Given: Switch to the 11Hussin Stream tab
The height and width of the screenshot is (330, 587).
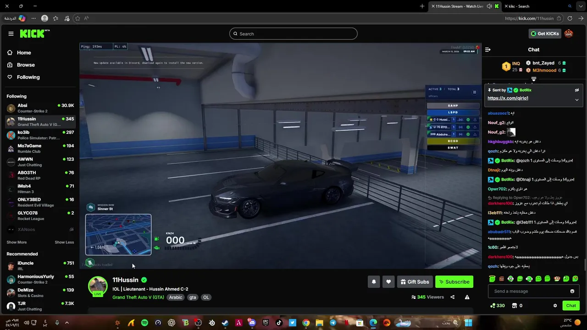Looking at the screenshot, I should coord(464,6).
